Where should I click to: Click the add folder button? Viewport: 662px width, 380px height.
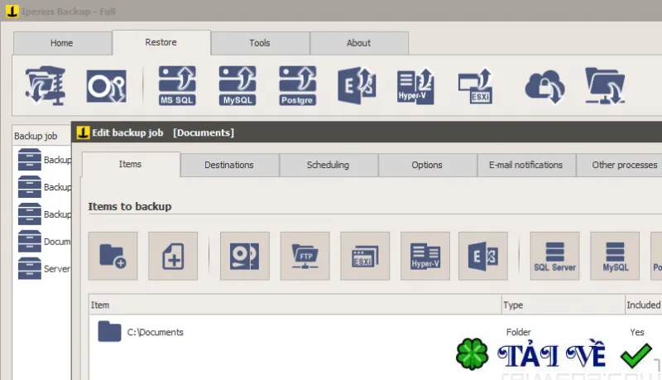[113, 256]
